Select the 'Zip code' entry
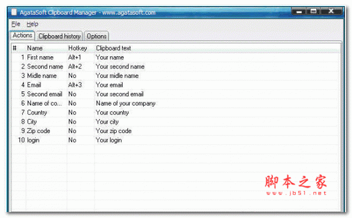352x218 pixels. click(x=38, y=131)
